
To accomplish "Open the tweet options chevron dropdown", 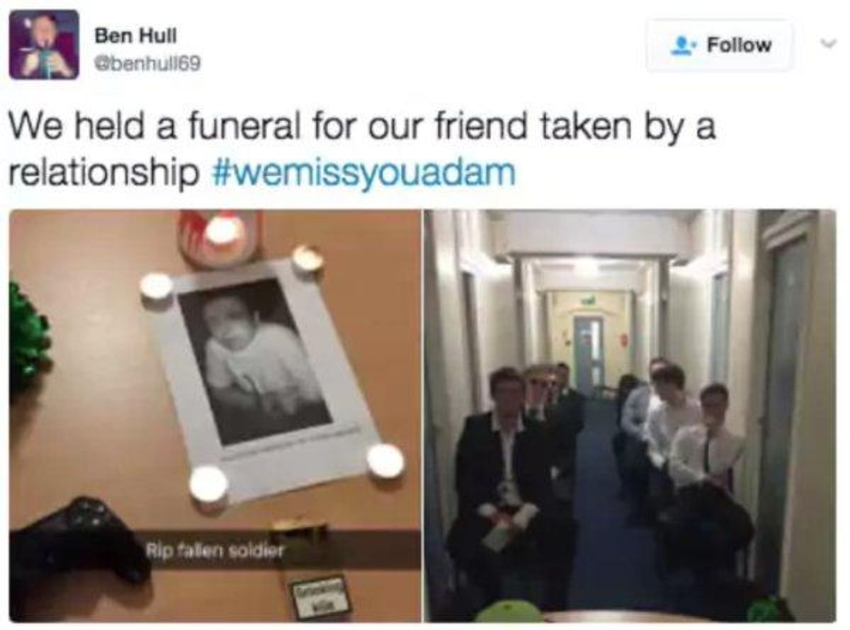I will coord(824,43).
